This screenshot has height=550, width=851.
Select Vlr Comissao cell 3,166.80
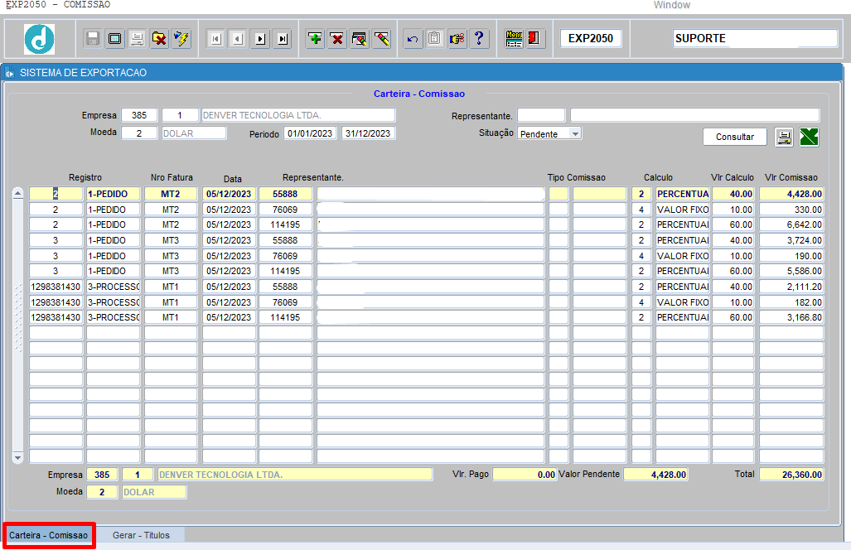(791, 317)
